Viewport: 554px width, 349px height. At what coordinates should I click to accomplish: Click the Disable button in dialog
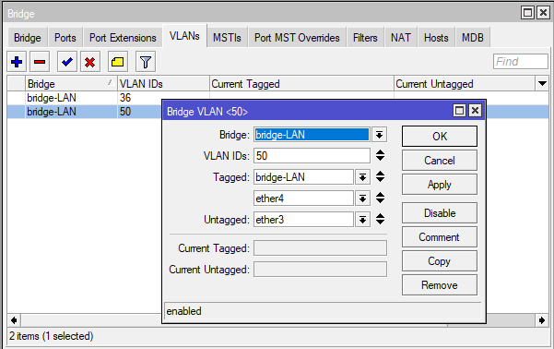pyautogui.click(x=440, y=213)
